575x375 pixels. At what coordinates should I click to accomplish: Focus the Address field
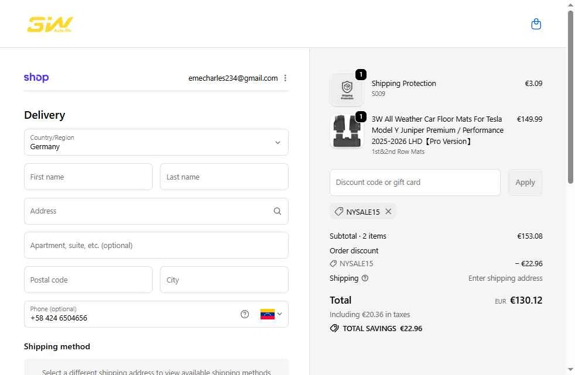(156, 211)
